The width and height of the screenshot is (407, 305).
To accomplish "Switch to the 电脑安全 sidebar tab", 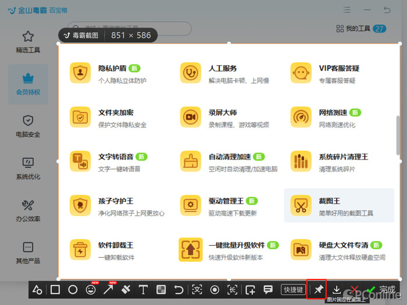I will coord(28,126).
